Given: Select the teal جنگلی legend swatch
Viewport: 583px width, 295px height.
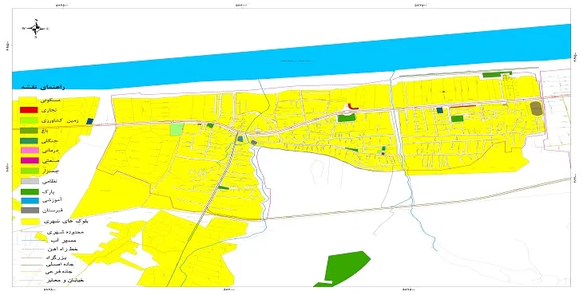Looking at the screenshot, I should tap(29, 140).
